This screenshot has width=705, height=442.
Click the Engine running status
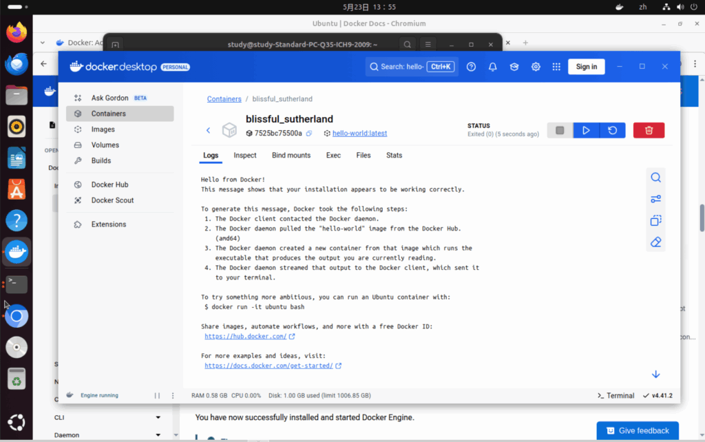[99, 396]
